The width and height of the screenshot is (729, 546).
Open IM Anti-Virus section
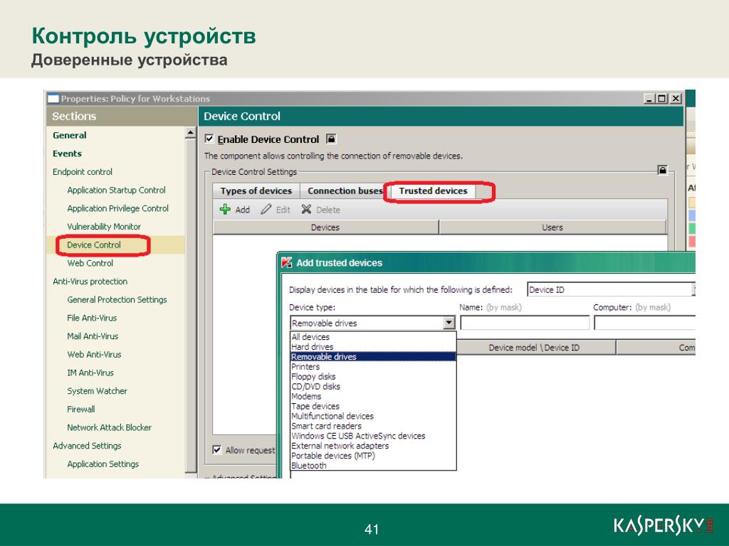pyautogui.click(x=90, y=373)
